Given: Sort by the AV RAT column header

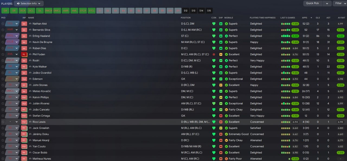Looking at the screenshot, I should (341, 18).
